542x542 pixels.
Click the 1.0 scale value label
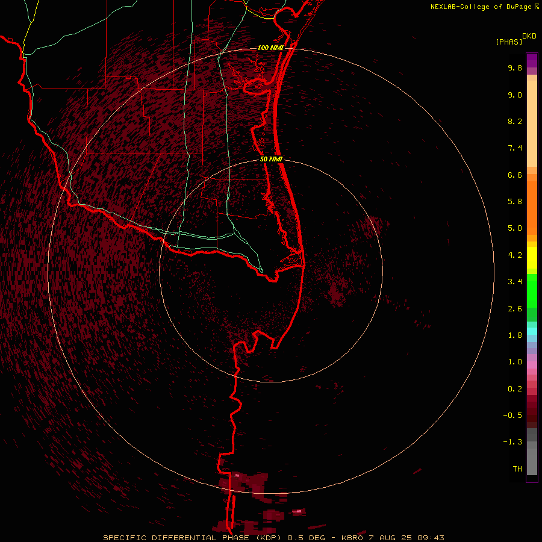[x=515, y=362]
